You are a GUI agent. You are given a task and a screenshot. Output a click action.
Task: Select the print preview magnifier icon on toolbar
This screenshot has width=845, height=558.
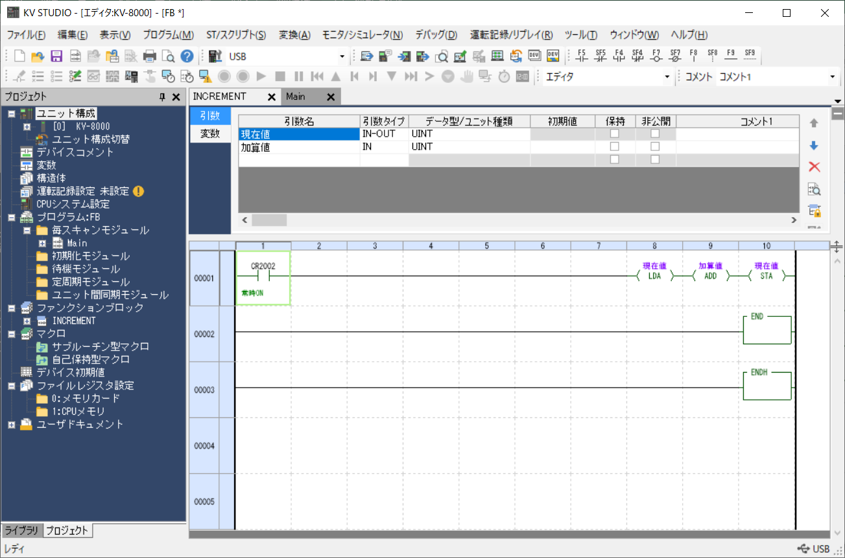click(x=168, y=56)
